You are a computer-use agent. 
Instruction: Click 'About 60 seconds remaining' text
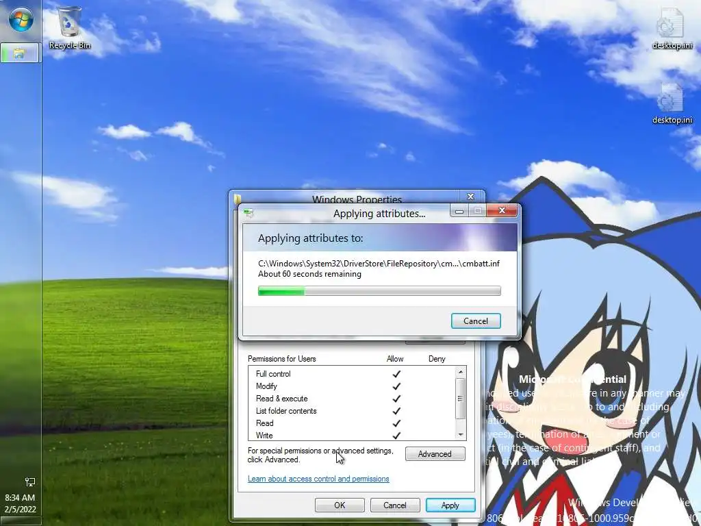[x=309, y=274]
